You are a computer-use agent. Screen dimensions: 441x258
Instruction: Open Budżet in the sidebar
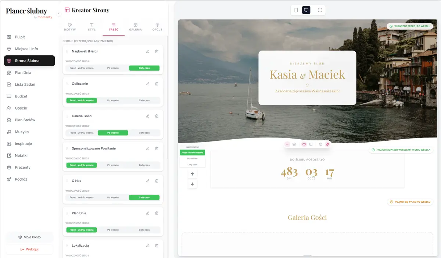[21, 96]
